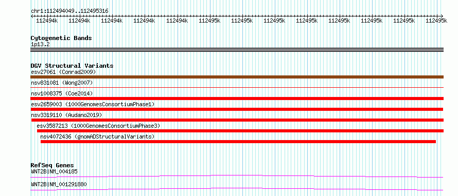Open the WNT2B|NM_001291880 gene label
Viewport: 458px width, 196px height.
tap(59, 184)
